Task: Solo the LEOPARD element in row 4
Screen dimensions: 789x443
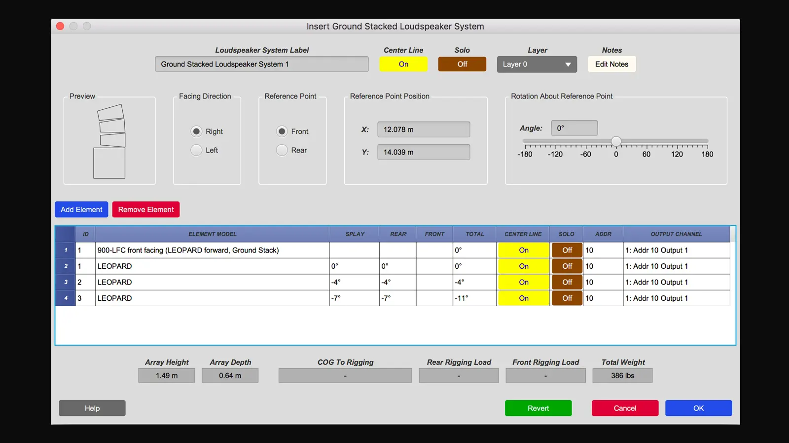Action: pyautogui.click(x=566, y=298)
